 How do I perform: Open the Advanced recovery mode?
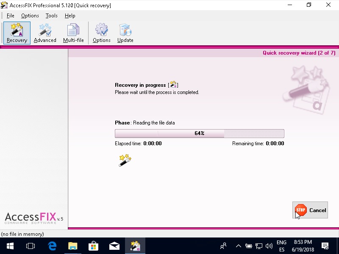pos(45,33)
